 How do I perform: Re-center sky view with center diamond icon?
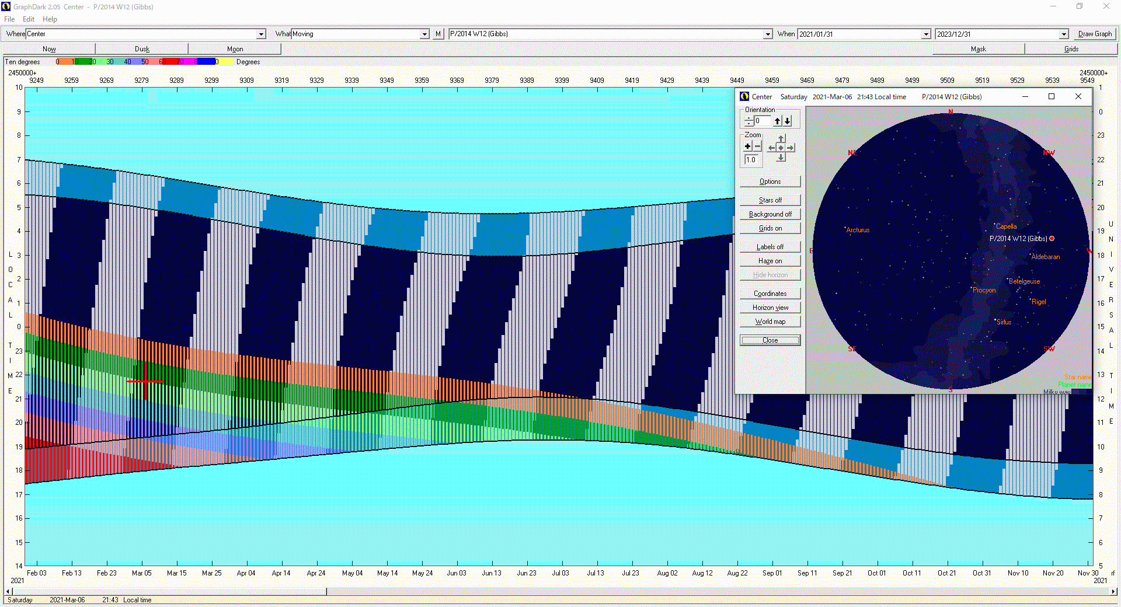pyautogui.click(x=781, y=148)
